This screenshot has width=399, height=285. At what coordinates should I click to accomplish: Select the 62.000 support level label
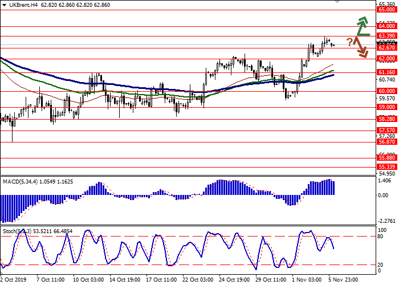point(387,59)
